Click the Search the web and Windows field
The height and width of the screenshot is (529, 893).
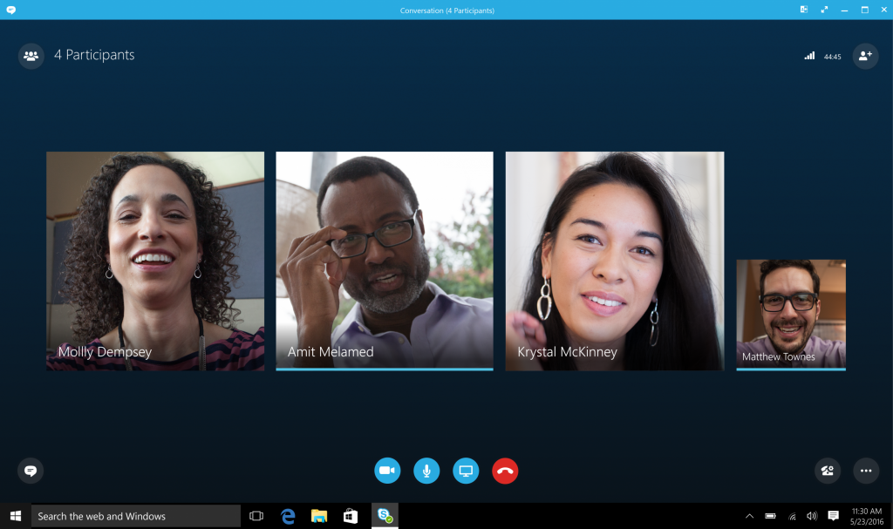pyautogui.click(x=135, y=515)
